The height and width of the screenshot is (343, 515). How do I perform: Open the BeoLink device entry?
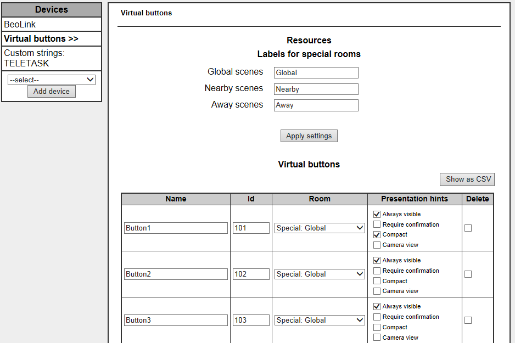point(20,25)
